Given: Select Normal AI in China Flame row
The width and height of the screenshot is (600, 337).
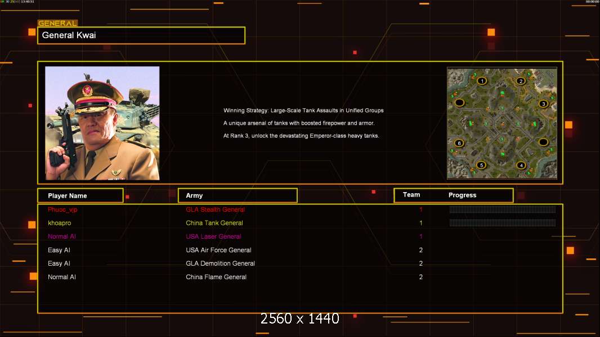Looking at the screenshot, I should tap(61, 277).
